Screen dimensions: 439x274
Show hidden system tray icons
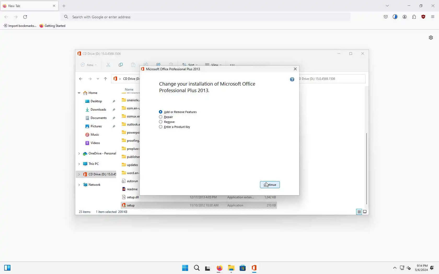pos(395,268)
